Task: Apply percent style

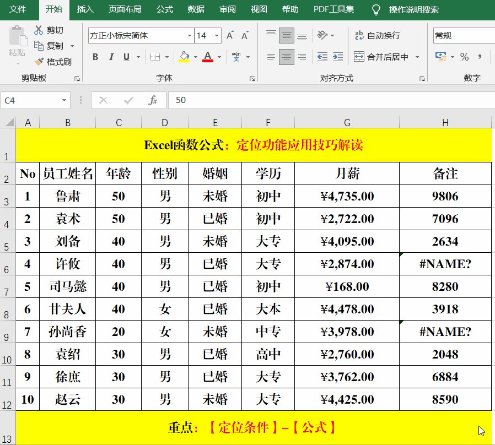Action: click(464, 57)
